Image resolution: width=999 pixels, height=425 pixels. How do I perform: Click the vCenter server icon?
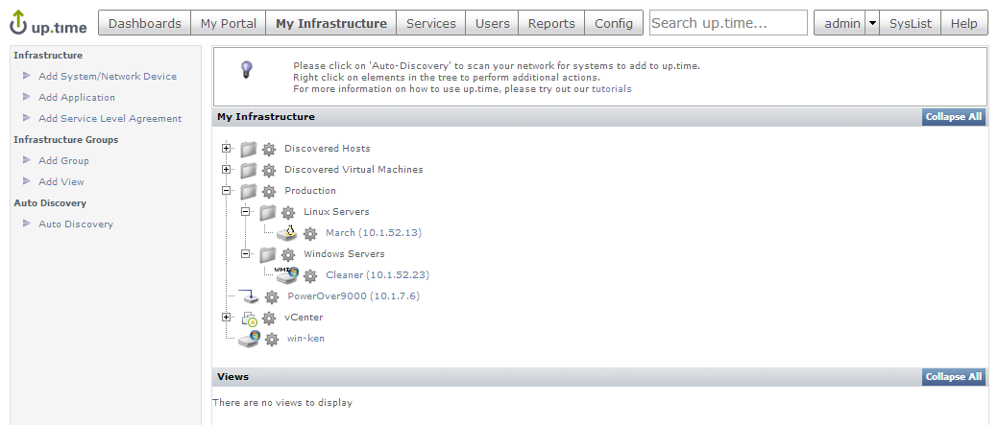249,318
